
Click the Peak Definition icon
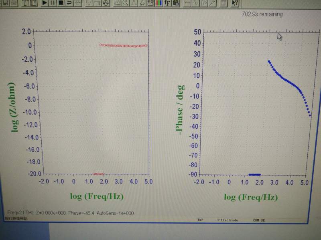[142, 3]
